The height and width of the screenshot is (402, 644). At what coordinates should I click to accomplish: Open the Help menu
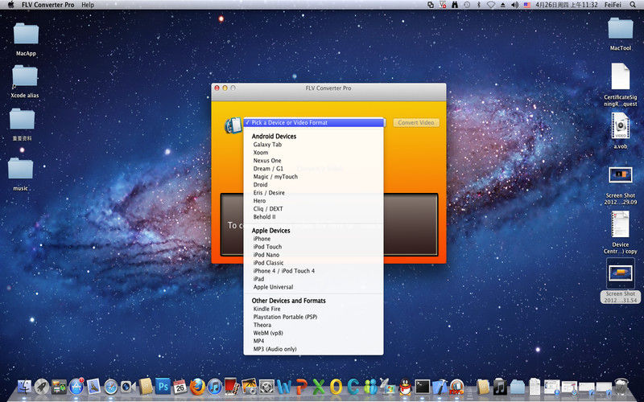(x=88, y=5)
